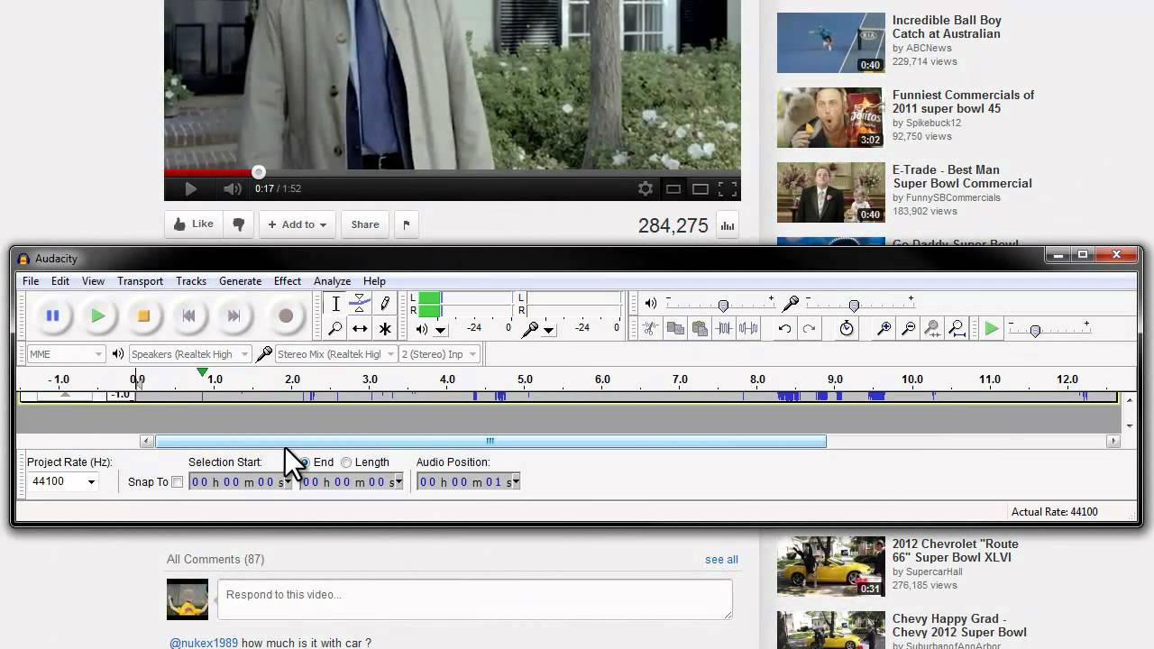The image size is (1154, 649).
Task: Click the Paste icon in edit toolbar
Action: coord(700,328)
